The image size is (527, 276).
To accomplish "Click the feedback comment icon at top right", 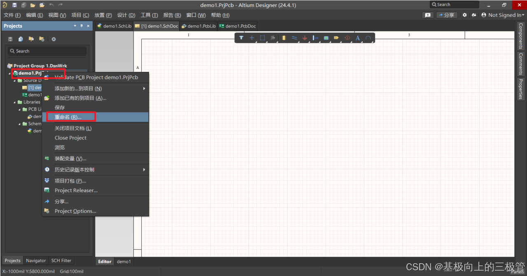I will (428, 15).
